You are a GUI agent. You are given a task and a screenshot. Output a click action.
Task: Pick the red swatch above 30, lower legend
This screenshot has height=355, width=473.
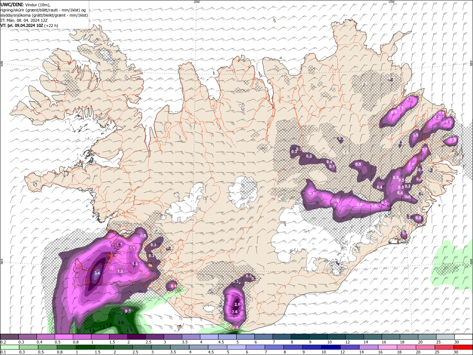pyautogui.click(x=463, y=347)
